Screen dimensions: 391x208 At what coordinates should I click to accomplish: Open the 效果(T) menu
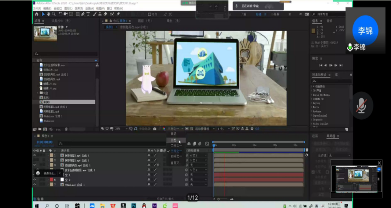[x=79, y=8]
